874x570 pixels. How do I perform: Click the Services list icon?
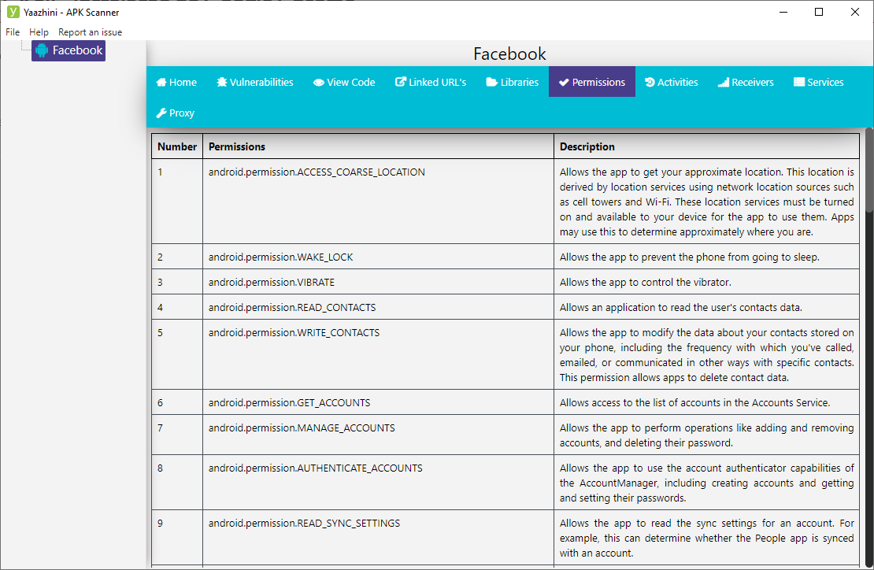[799, 83]
